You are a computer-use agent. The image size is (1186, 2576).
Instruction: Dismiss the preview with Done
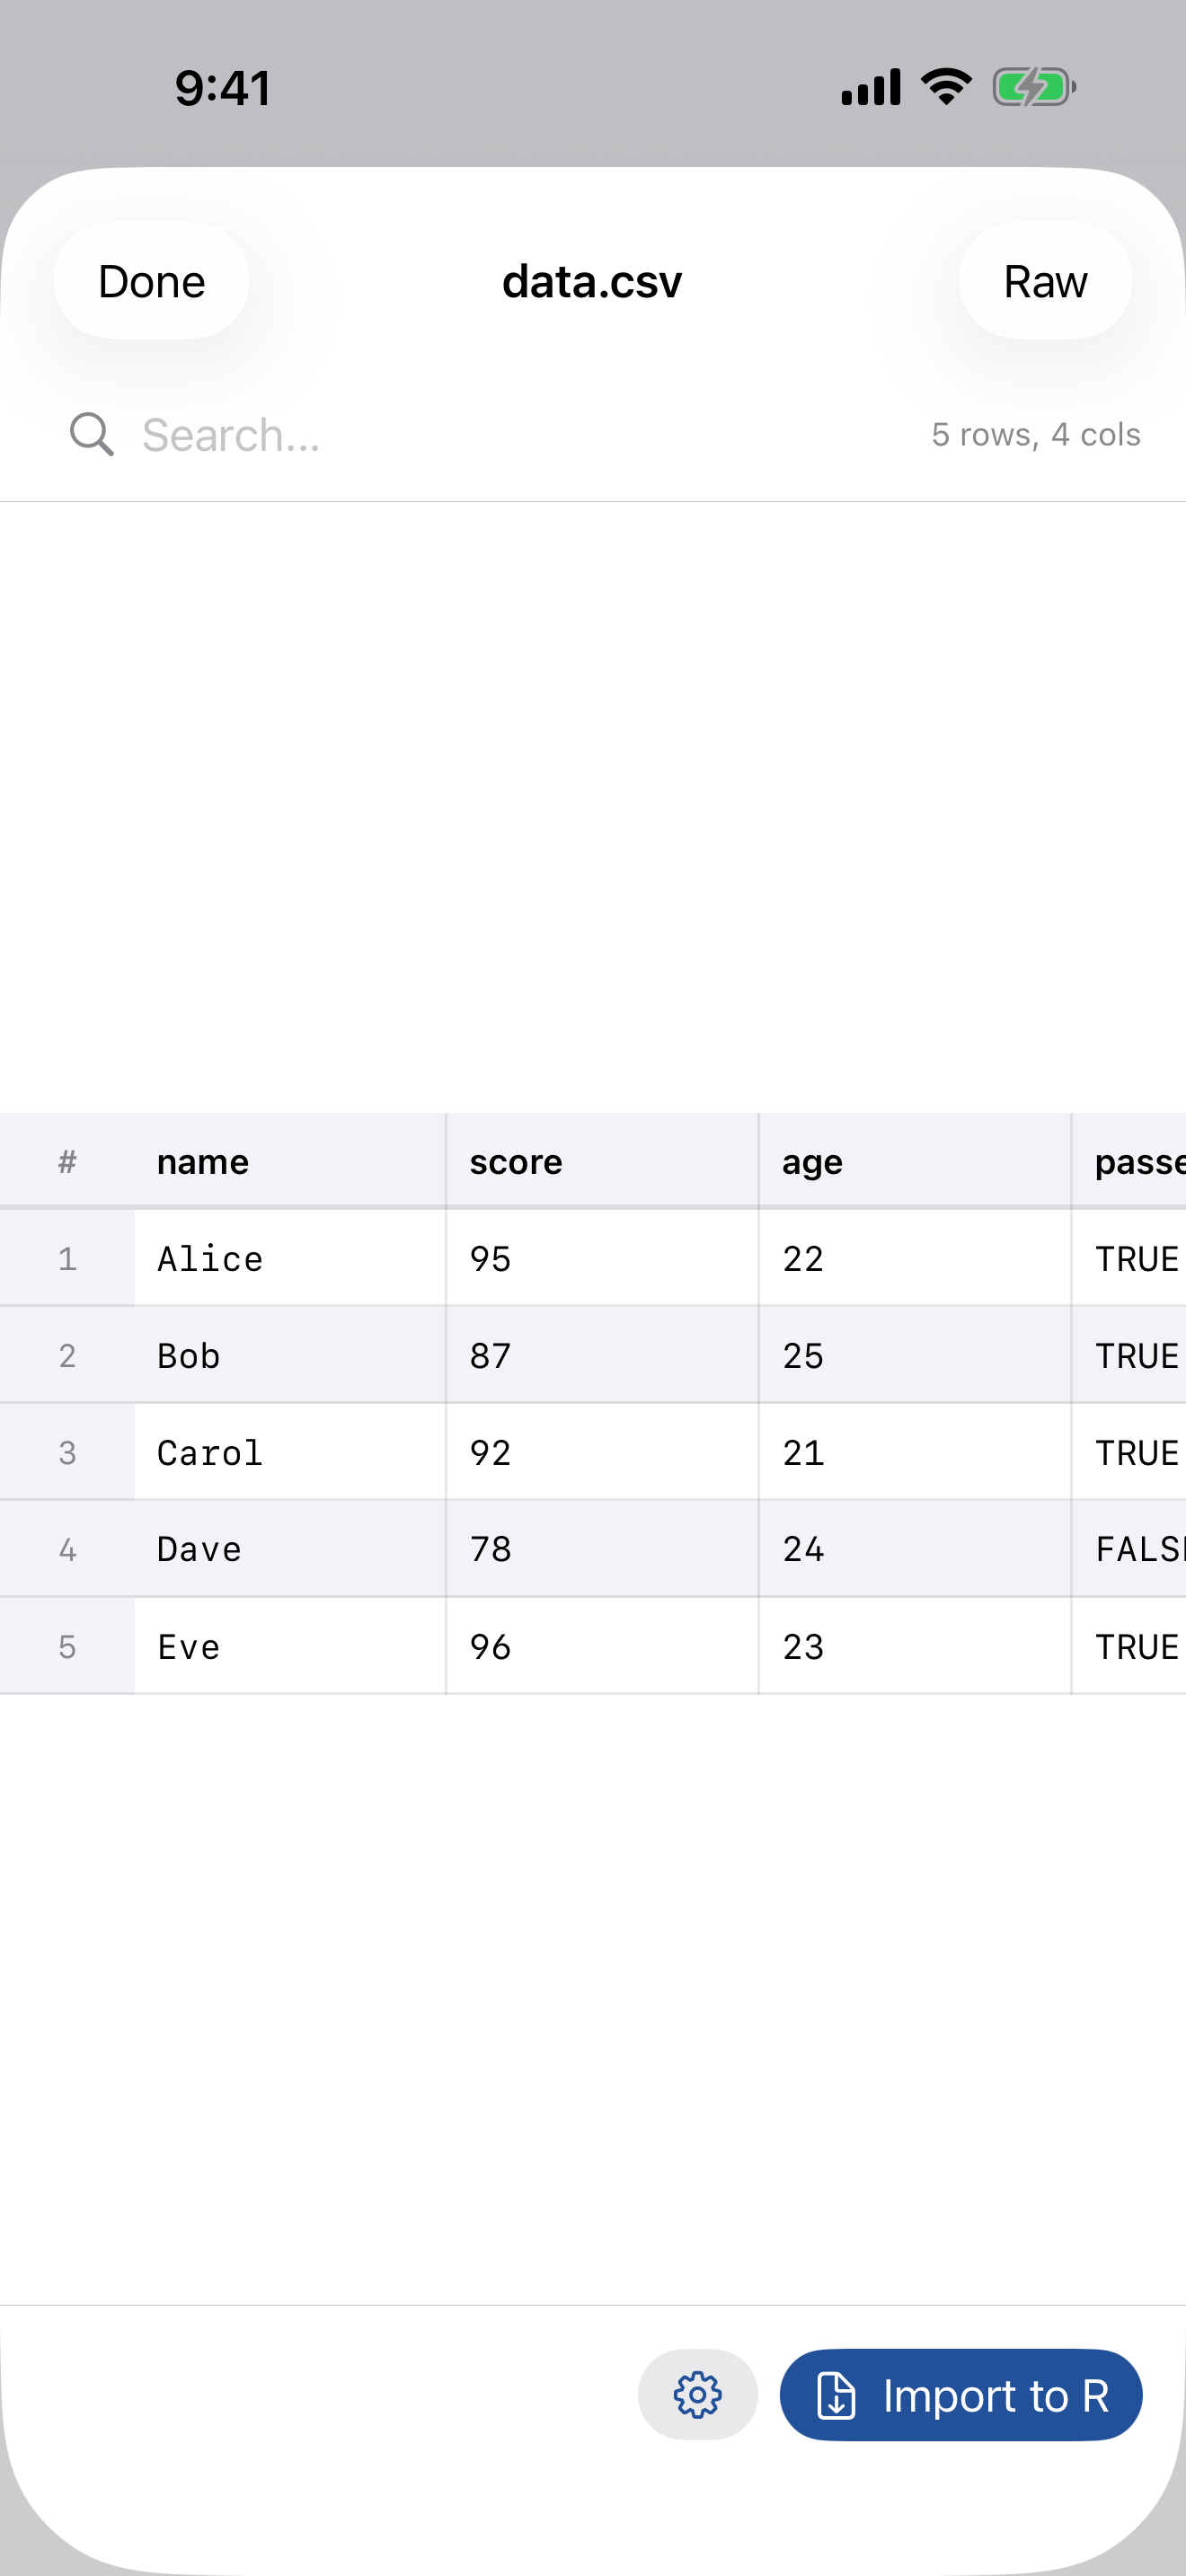pos(150,281)
